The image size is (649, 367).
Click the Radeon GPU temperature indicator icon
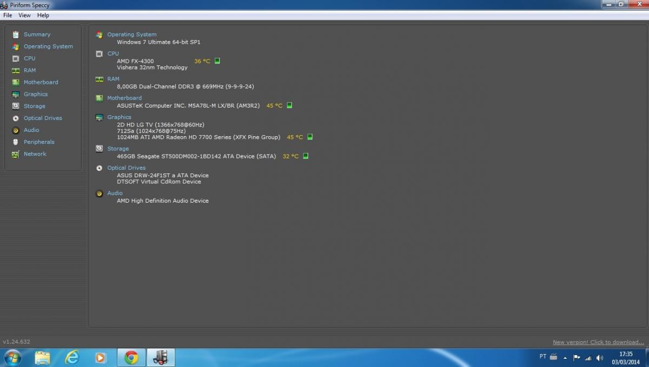(x=310, y=137)
